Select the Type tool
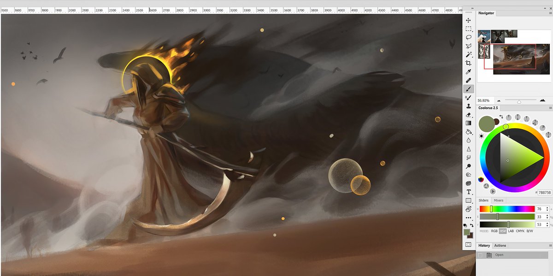The width and height of the screenshot is (553, 276). click(467, 191)
